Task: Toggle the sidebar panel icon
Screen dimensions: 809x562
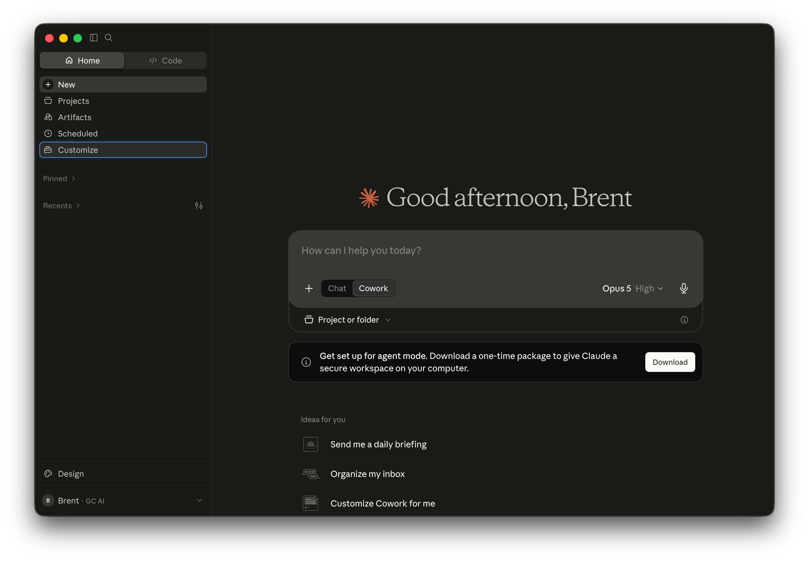Action: pyautogui.click(x=93, y=38)
